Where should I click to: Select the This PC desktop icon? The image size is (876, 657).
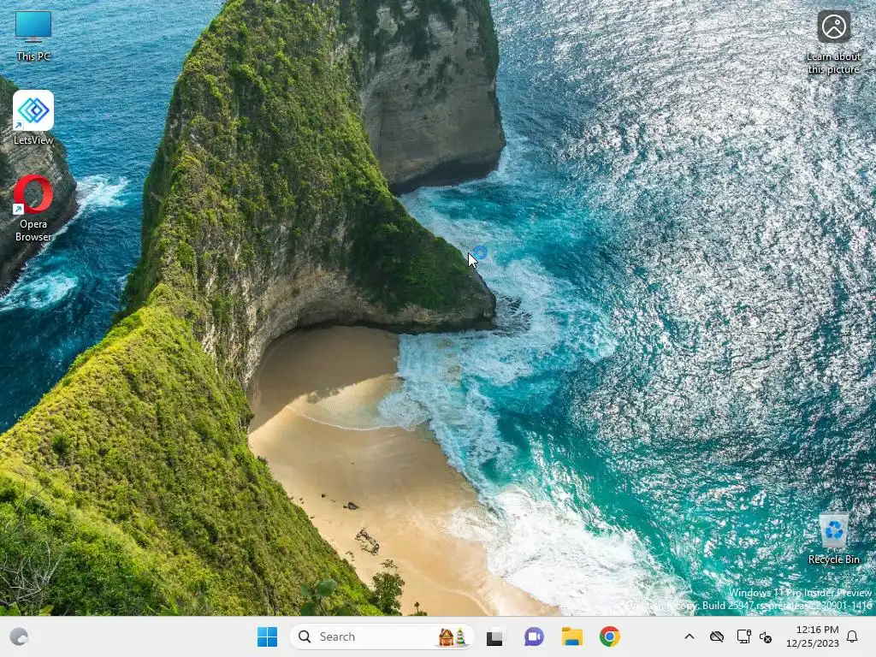coord(33,35)
